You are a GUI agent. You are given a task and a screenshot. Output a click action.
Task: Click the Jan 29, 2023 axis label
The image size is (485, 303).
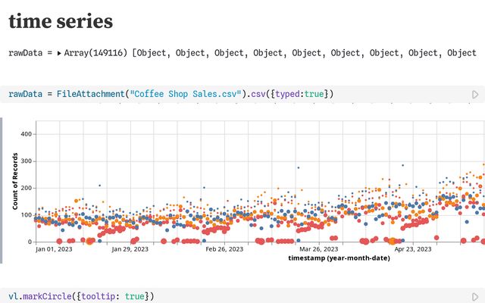tap(130, 248)
